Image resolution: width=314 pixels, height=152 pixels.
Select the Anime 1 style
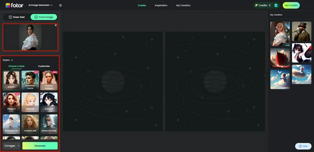pyautogui.click(x=11, y=80)
